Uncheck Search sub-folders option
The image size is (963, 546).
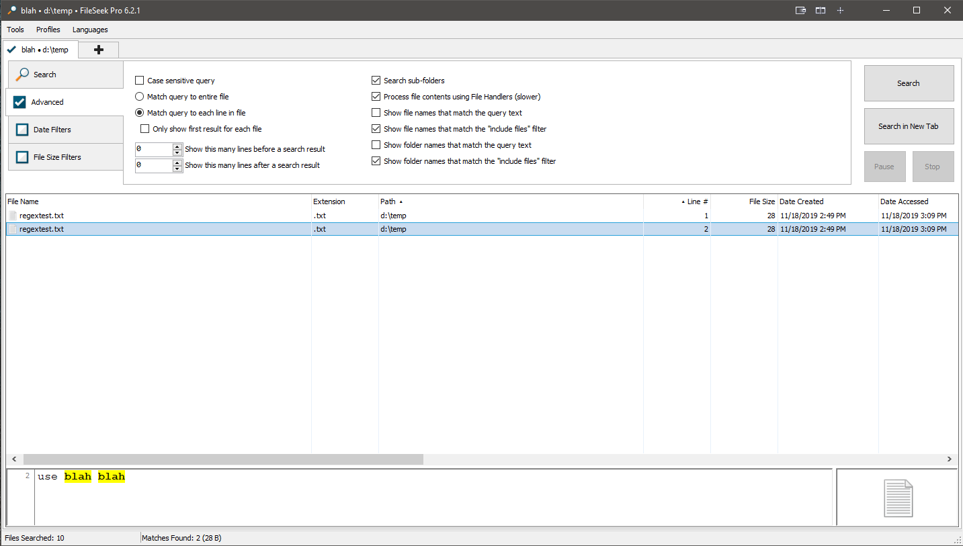376,81
